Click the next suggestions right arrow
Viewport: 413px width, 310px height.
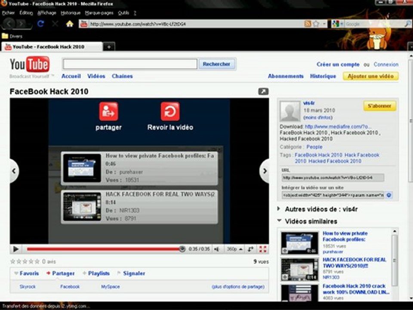click(x=265, y=171)
